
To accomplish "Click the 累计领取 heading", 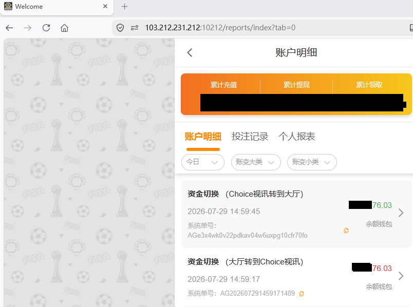I will click(369, 85).
